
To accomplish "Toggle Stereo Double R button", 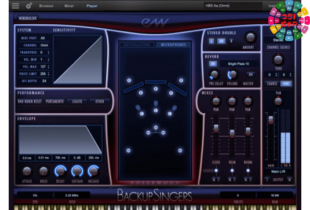I will [x=231, y=41].
